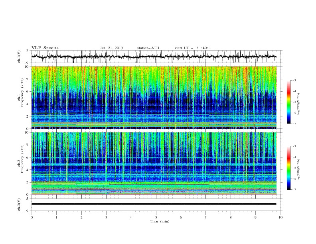
Task: Click time-axis tick label "9"
Action: (x=255, y=217)
